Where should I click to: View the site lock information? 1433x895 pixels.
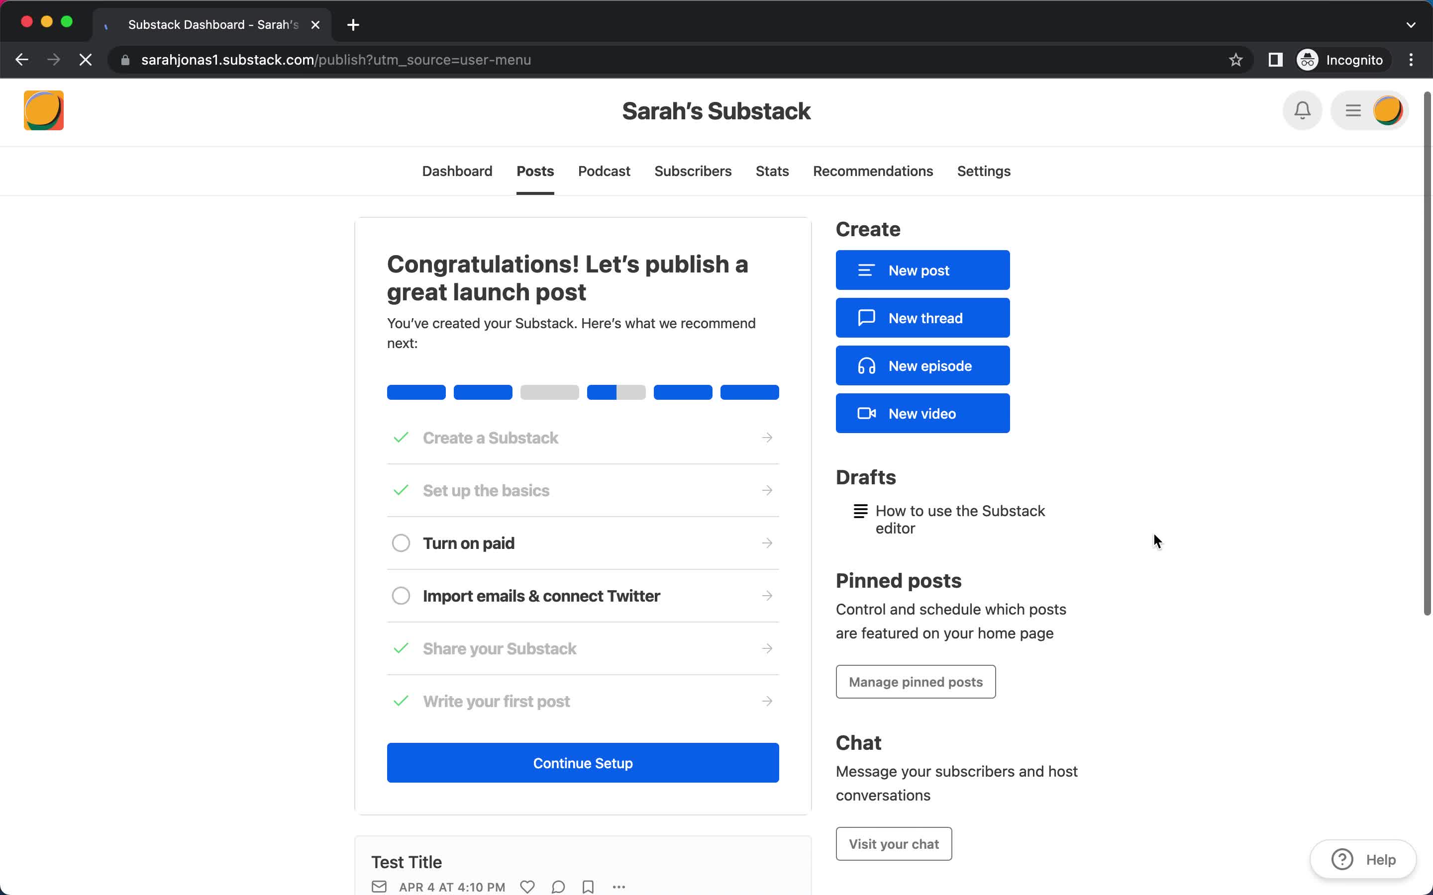click(x=125, y=60)
